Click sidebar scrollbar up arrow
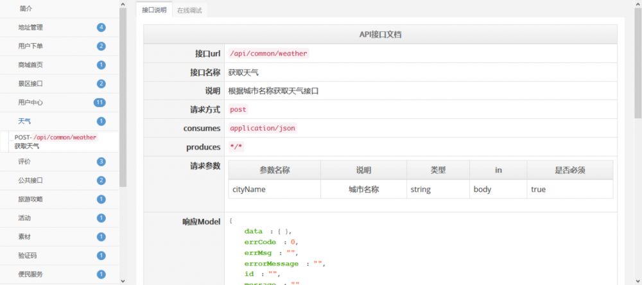The image size is (642, 285). pyautogui.click(x=123, y=3)
